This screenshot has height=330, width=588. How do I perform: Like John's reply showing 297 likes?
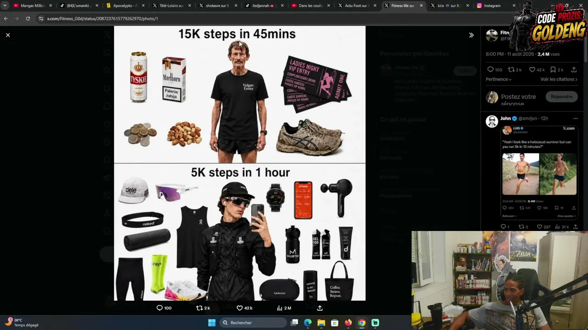[x=539, y=227]
